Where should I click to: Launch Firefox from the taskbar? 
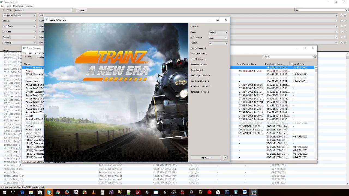pos(67,192)
